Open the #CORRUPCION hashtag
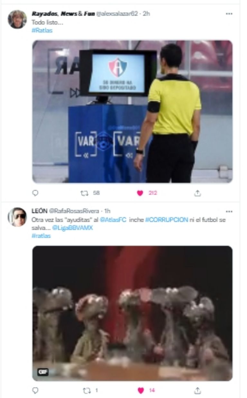This screenshot has height=398, width=247. (167, 220)
